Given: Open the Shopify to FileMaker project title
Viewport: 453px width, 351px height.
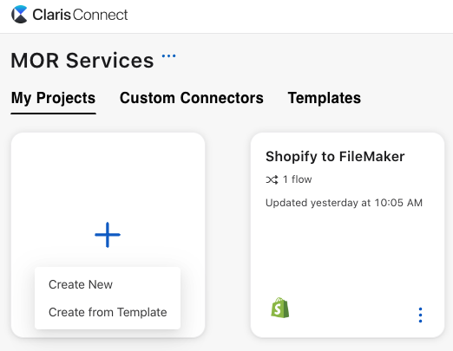Looking at the screenshot, I should [335, 157].
